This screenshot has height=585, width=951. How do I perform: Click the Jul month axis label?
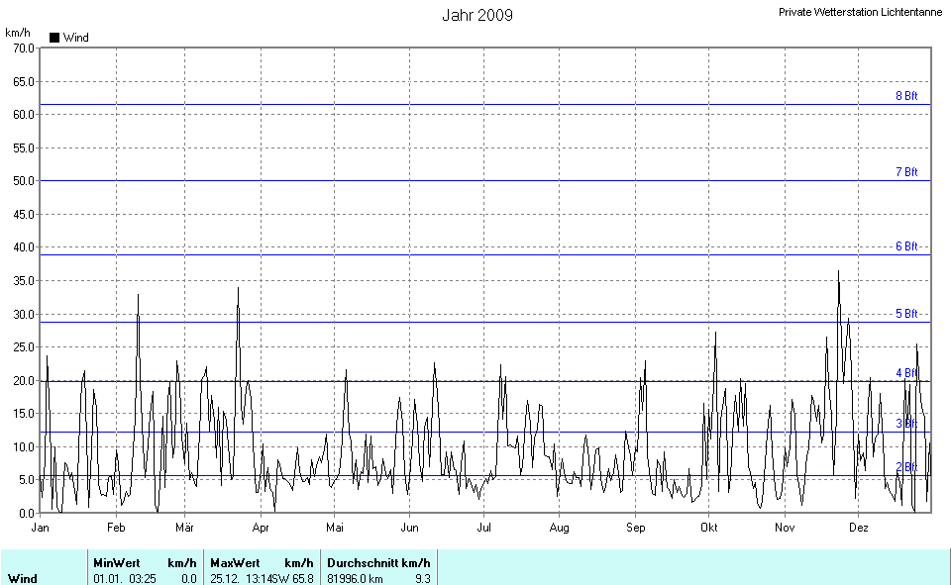click(482, 528)
